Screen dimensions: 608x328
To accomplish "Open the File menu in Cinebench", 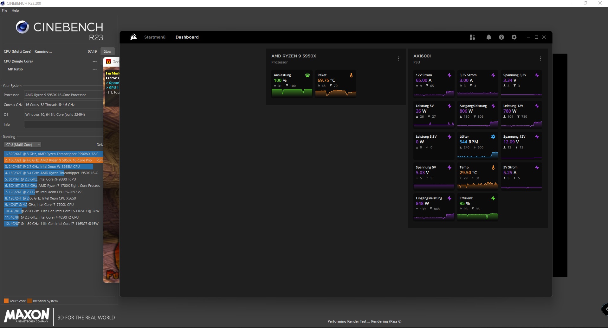I will tap(4, 10).
